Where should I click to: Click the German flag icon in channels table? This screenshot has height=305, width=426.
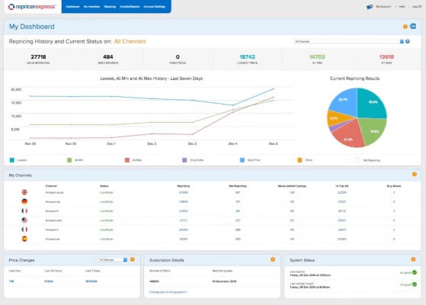(24, 202)
